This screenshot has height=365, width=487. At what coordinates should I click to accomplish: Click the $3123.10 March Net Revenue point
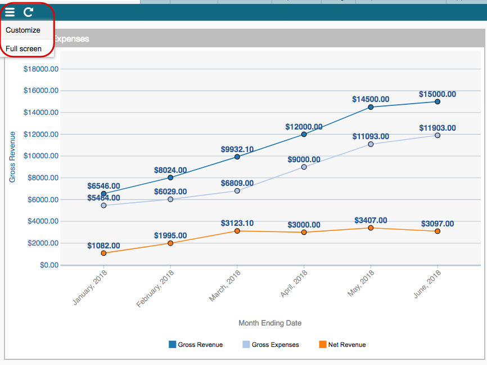pos(237,231)
